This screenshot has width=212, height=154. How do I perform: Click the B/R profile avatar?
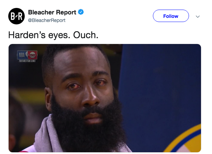coord(15,16)
